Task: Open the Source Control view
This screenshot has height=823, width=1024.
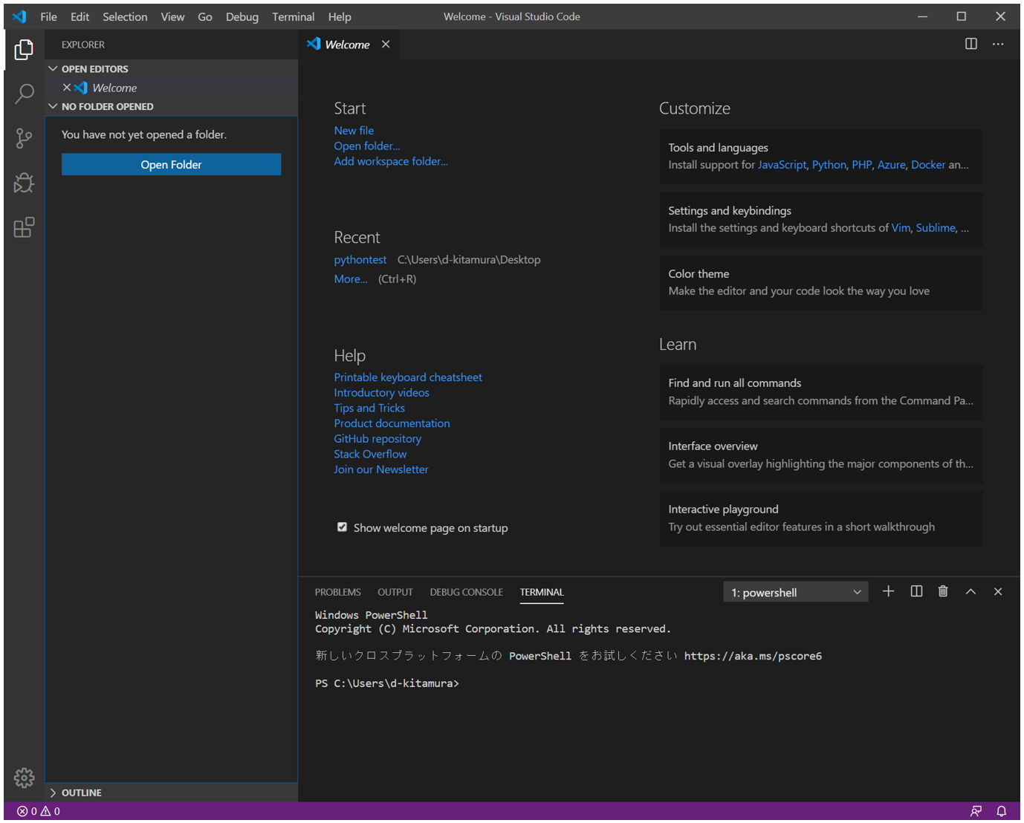Action: click(x=24, y=138)
